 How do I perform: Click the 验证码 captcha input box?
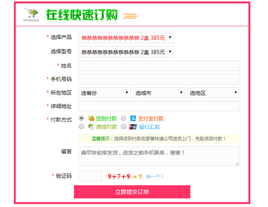90,176
